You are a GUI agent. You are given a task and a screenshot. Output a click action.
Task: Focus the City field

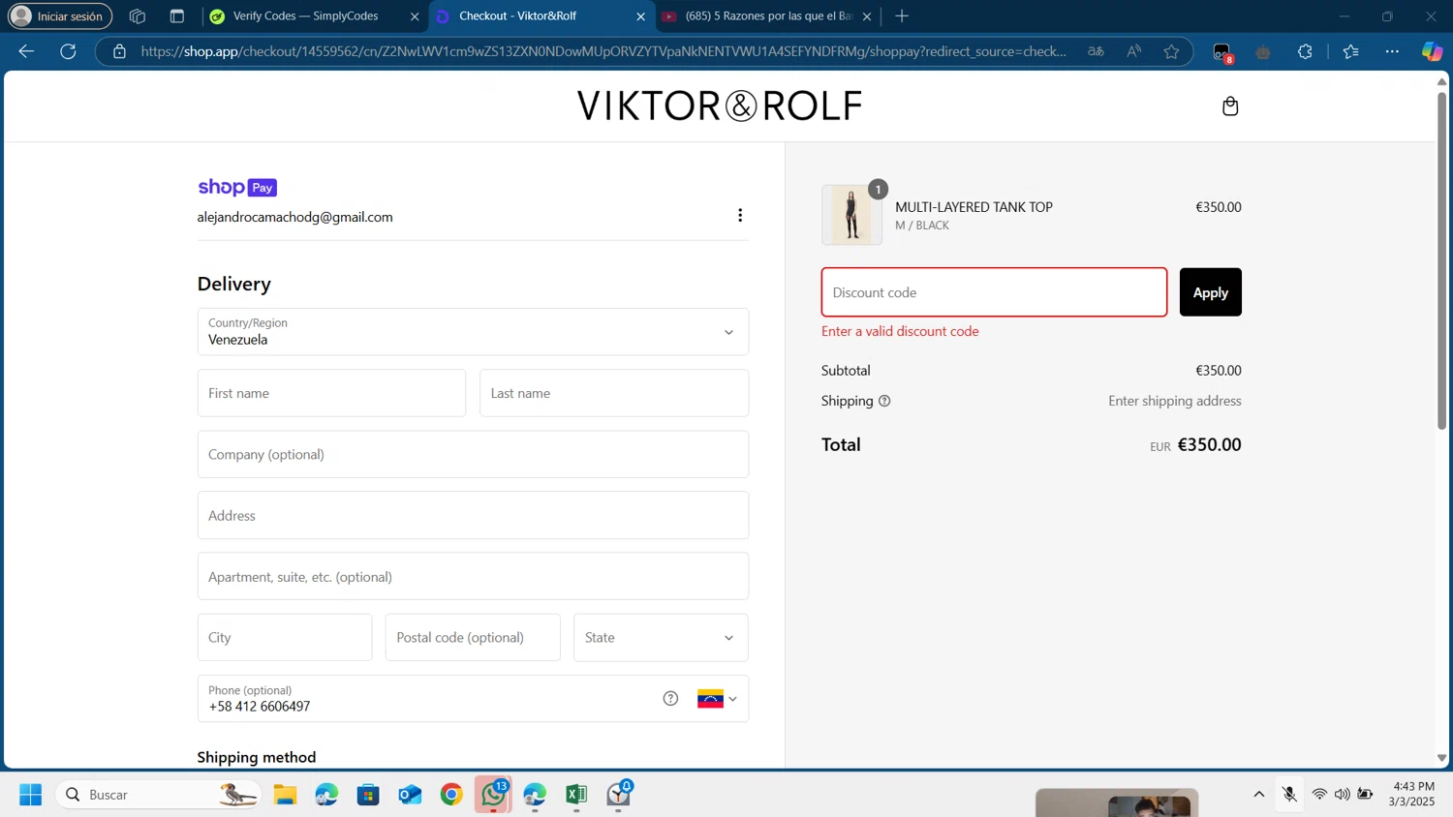pos(285,638)
